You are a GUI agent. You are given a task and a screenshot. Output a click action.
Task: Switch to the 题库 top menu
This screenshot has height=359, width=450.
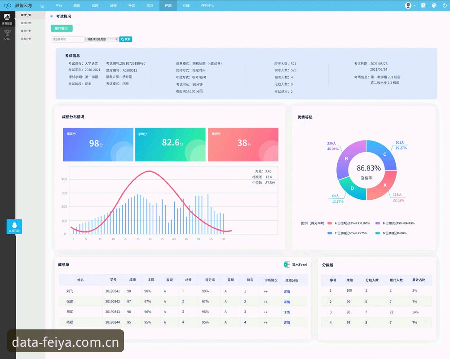(77, 6)
